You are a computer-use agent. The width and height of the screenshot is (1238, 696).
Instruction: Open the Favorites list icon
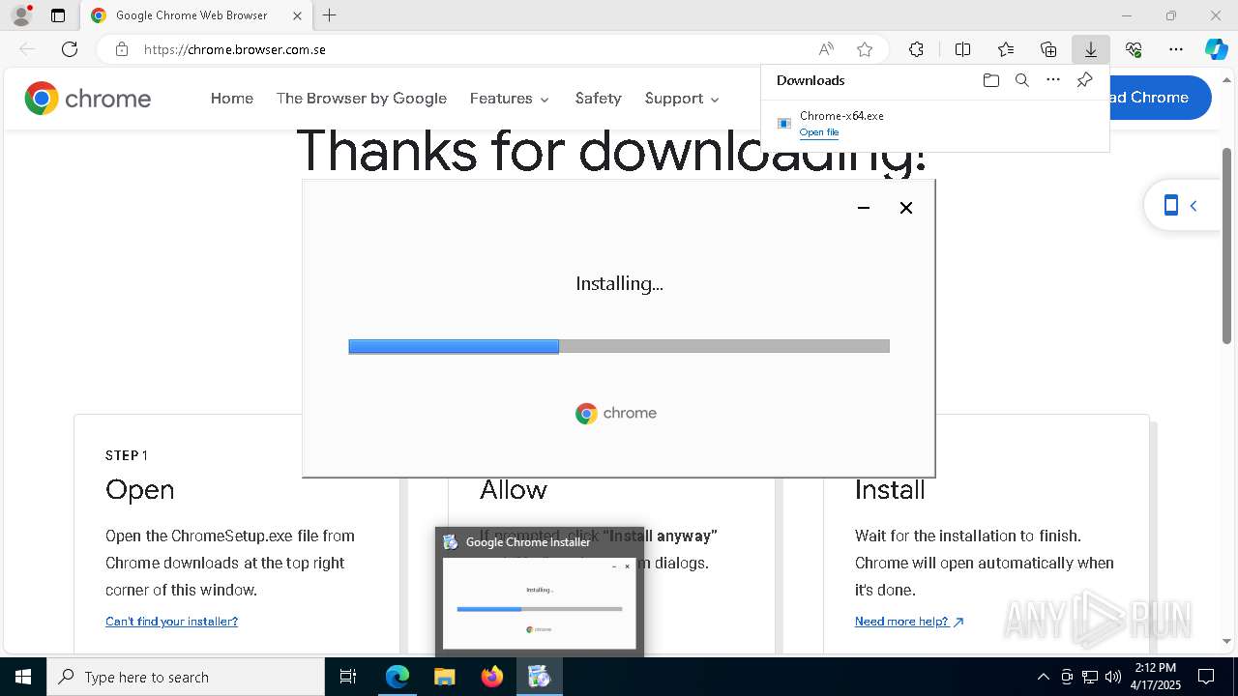tap(1006, 49)
